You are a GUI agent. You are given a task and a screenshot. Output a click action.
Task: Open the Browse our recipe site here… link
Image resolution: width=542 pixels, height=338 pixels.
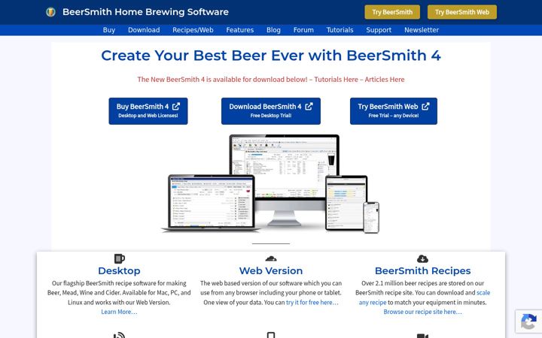(423, 312)
